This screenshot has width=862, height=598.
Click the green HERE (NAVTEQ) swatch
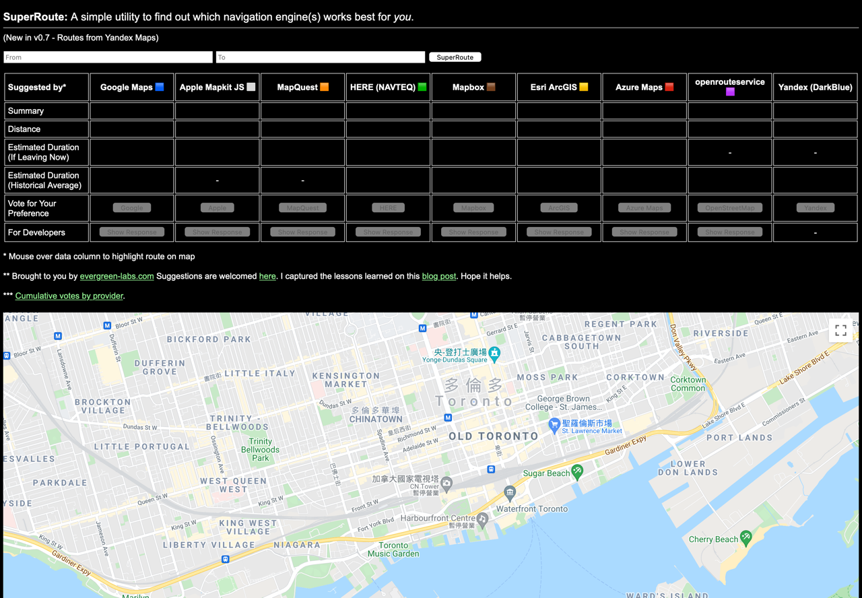point(422,87)
